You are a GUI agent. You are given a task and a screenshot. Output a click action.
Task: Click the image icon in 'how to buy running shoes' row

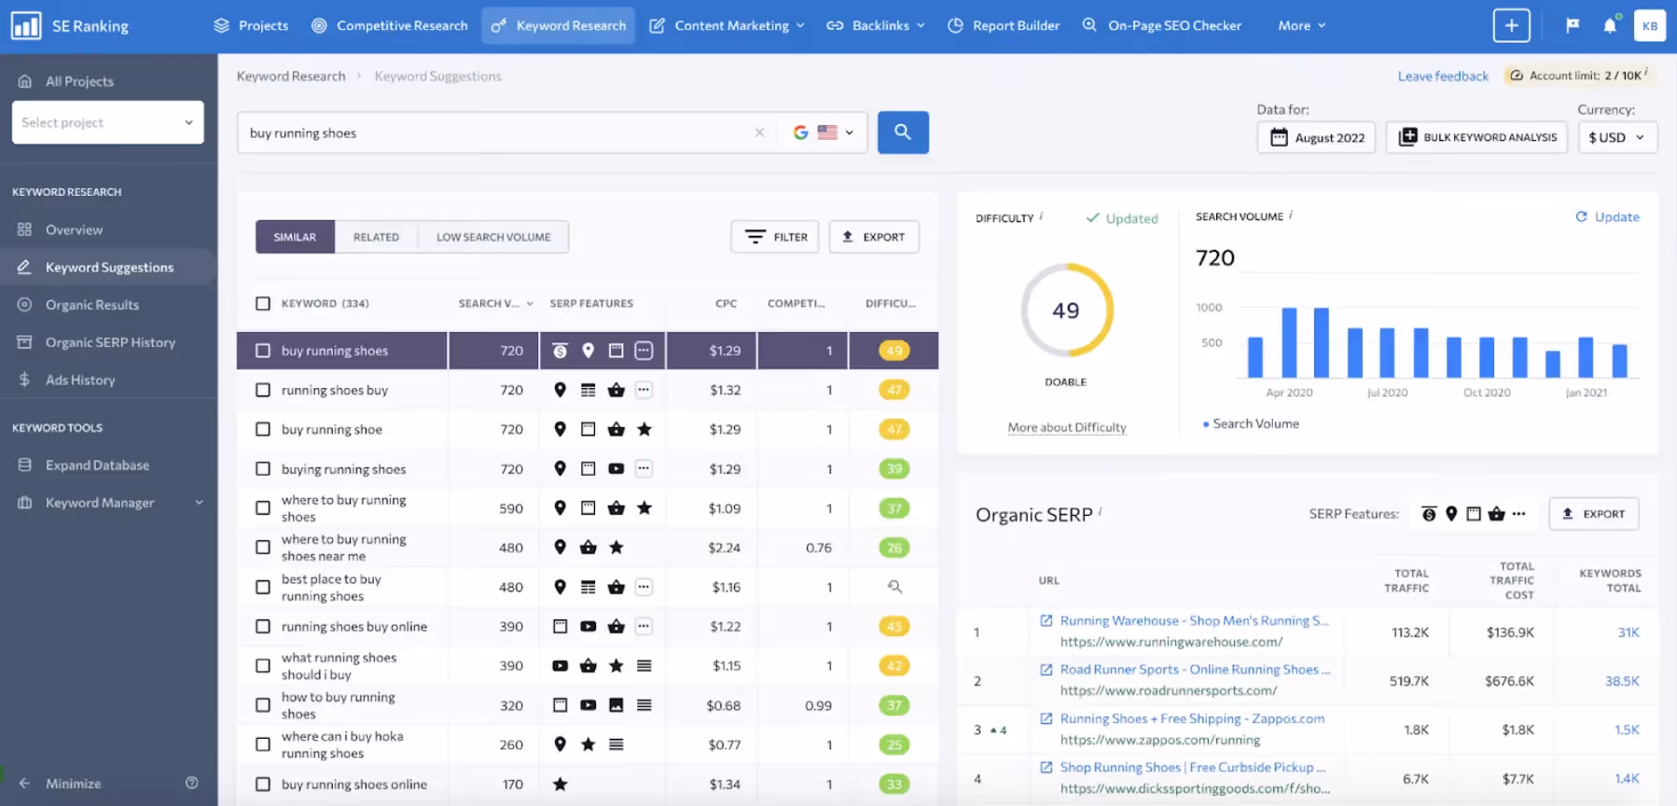coord(616,705)
